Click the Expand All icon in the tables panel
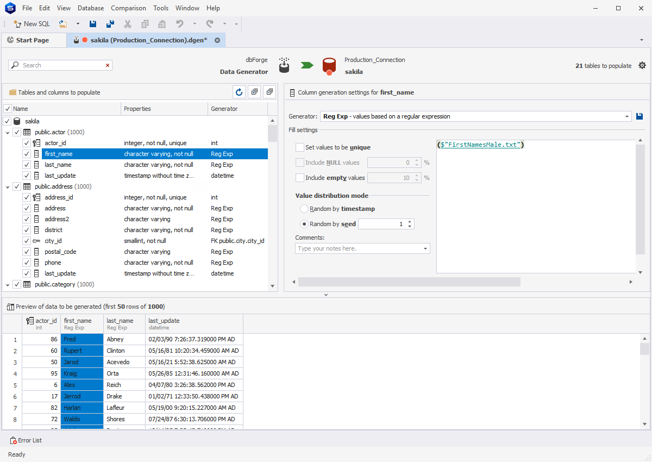The height and width of the screenshot is (462, 652). pyautogui.click(x=254, y=92)
